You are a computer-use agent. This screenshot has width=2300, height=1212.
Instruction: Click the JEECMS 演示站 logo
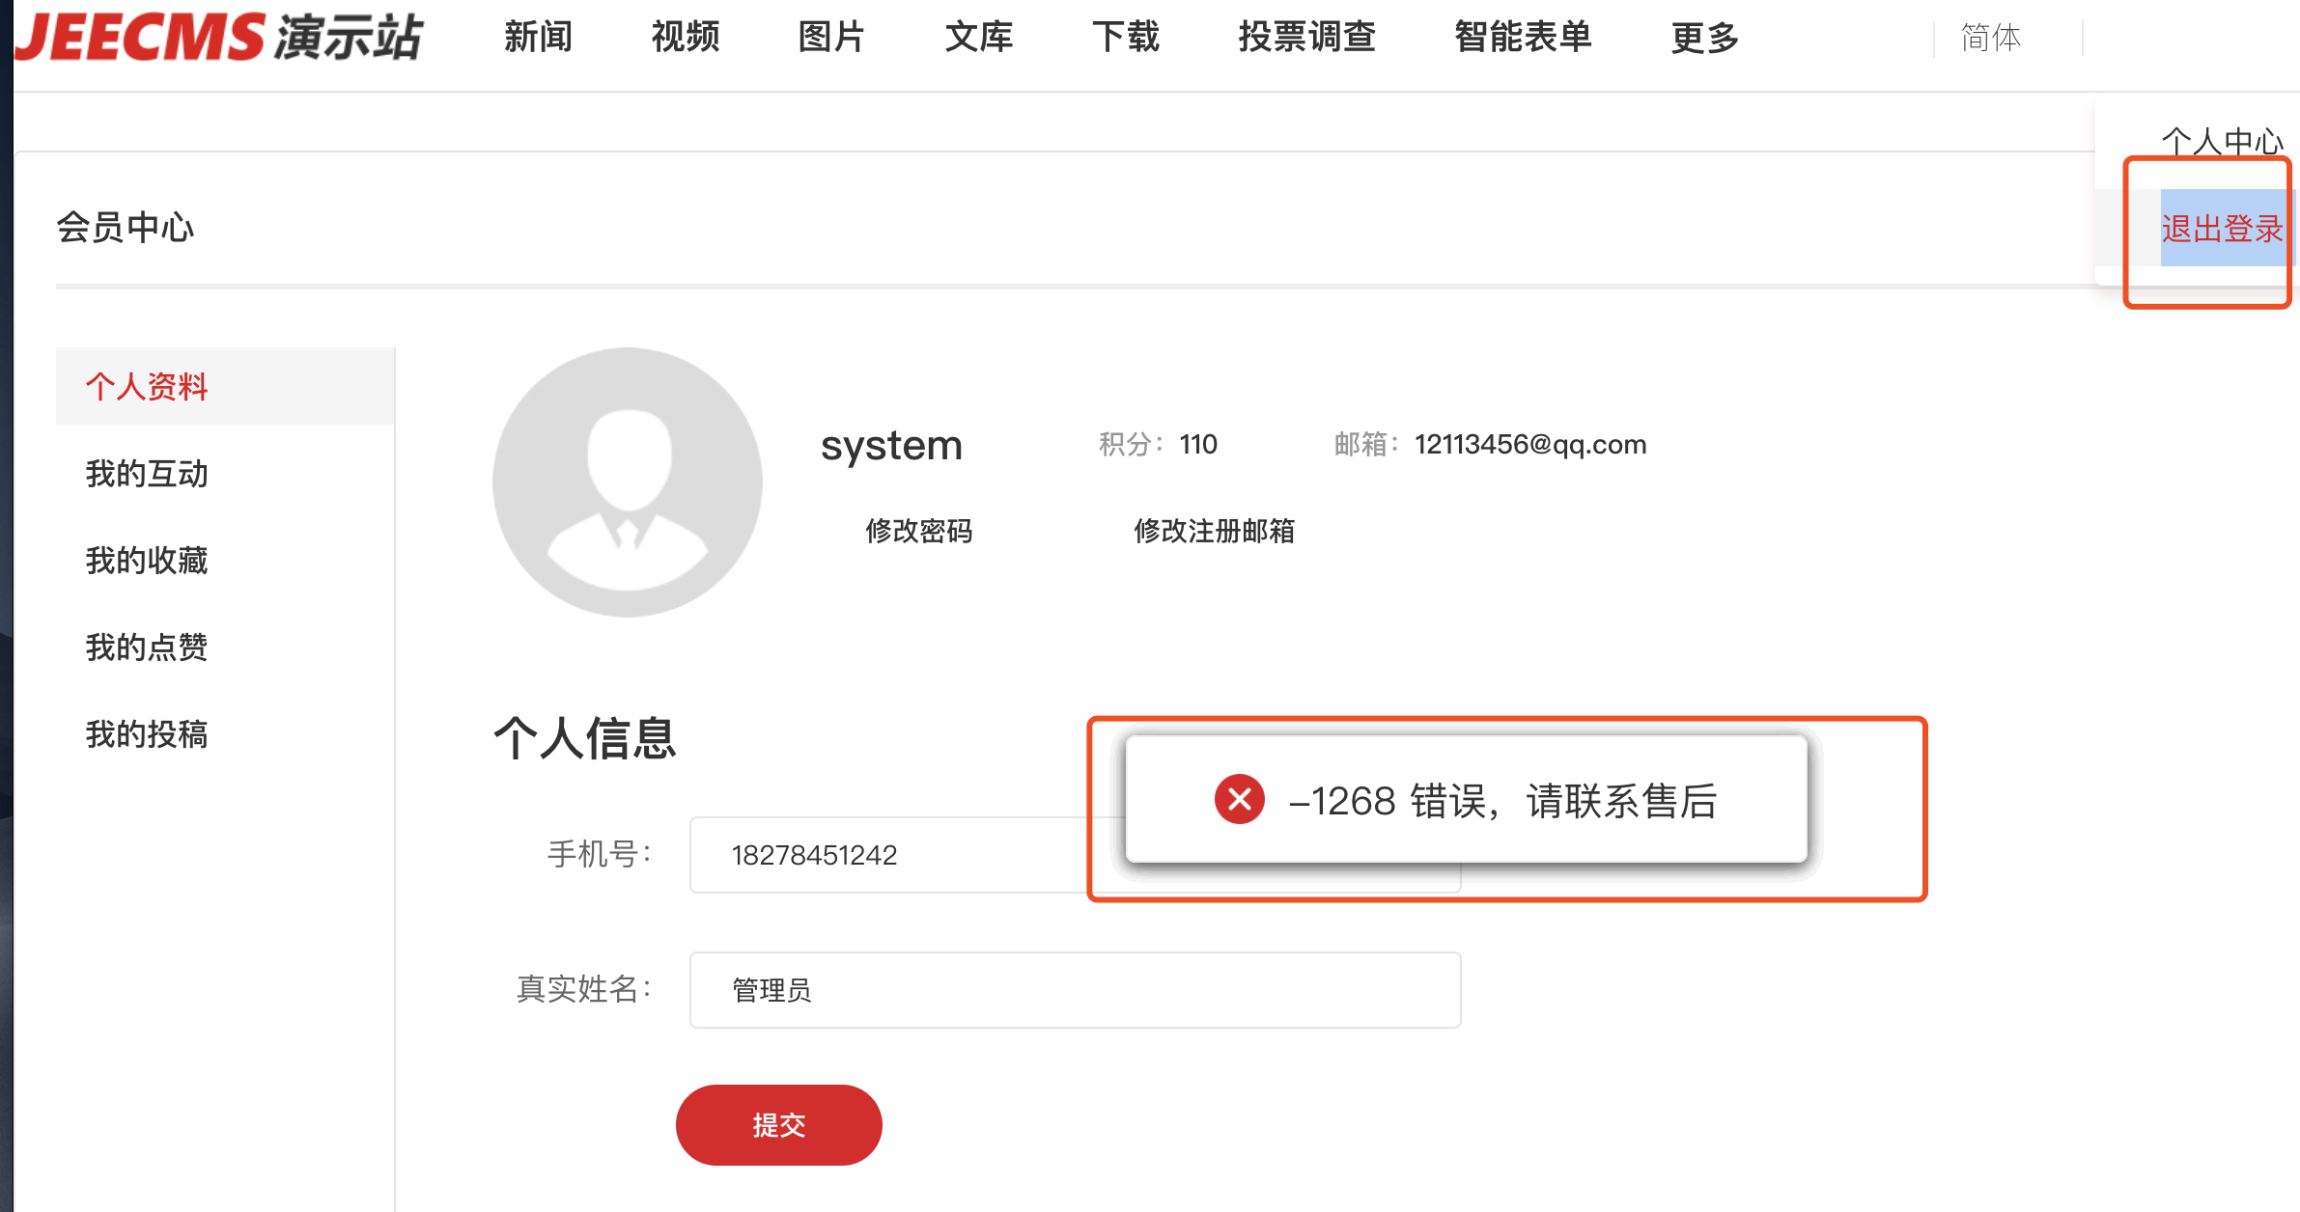click(x=220, y=38)
